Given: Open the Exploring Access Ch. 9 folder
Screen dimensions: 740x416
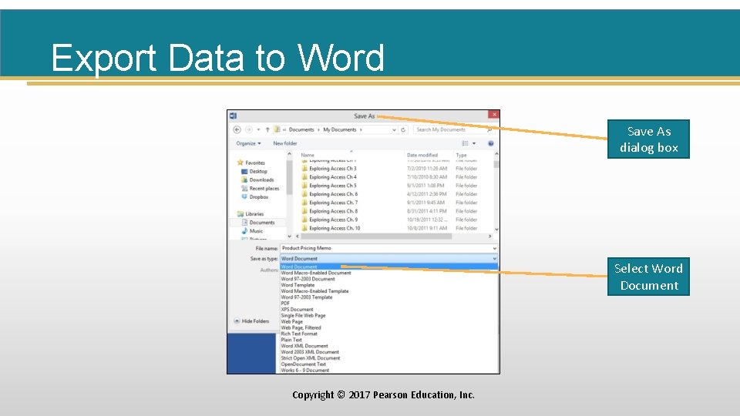Looking at the screenshot, I should pos(329,220).
